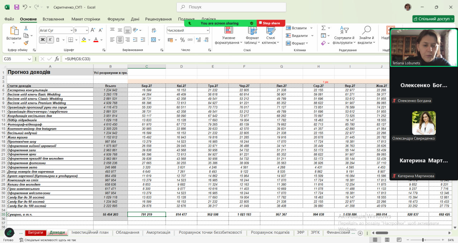Toggle center horizontal alignment
This screenshot has width=458, height=243.
[120, 40]
